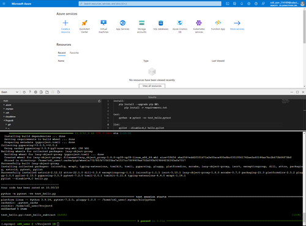The width and height of the screenshot is (306, 226).
Task: Open App Services
Action: point(122,23)
